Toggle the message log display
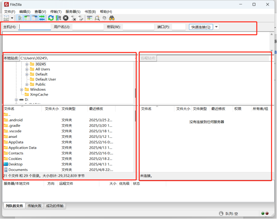The width and height of the screenshot is (277, 219). (x=20, y=18)
